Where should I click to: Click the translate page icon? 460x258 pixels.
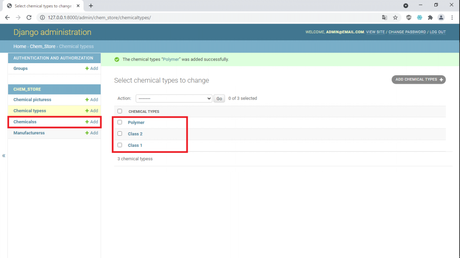click(x=385, y=17)
